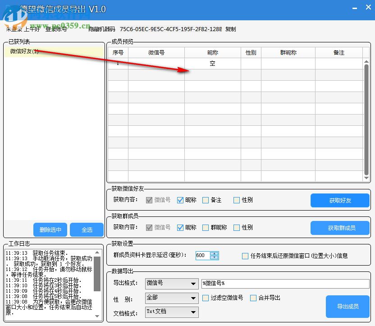The width and height of the screenshot is (375, 326).
Task: Click the 工作日志 scroll-up arrow
Action: (97, 253)
